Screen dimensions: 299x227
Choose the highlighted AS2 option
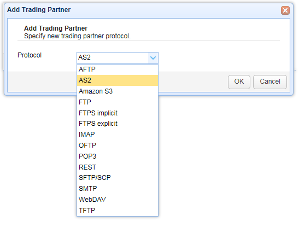118,80
